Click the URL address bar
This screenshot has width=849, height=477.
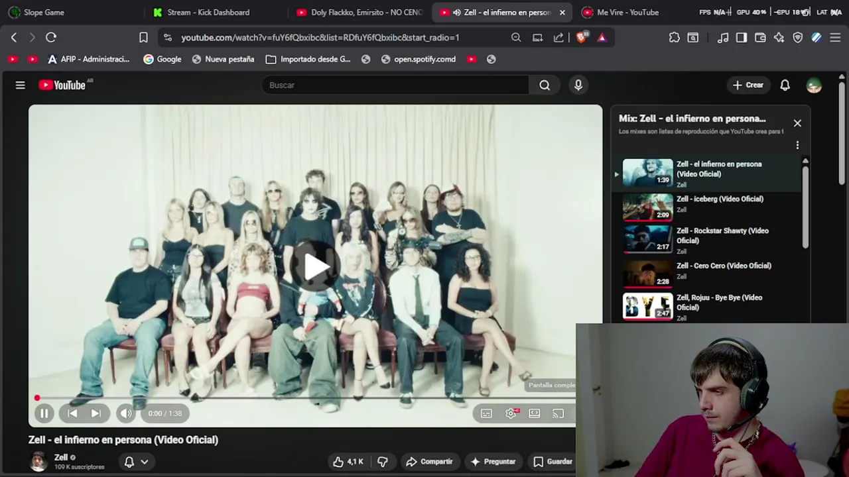(x=320, y=38)
